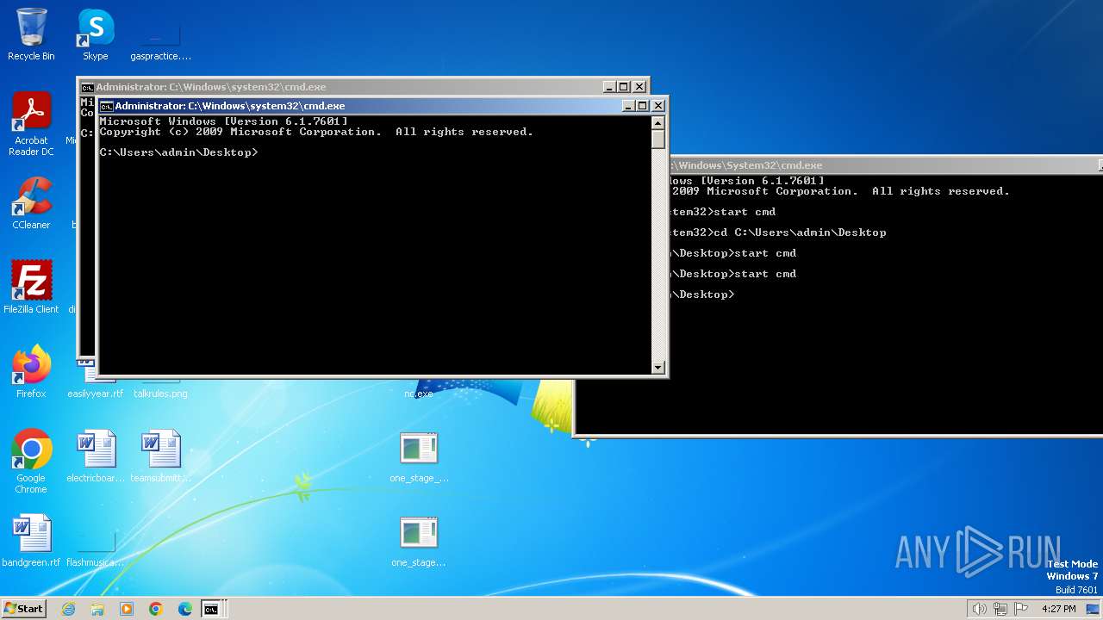Open Chrome from the taskbar
This screenshot has height=620, width=1103.
coord(156,609)
